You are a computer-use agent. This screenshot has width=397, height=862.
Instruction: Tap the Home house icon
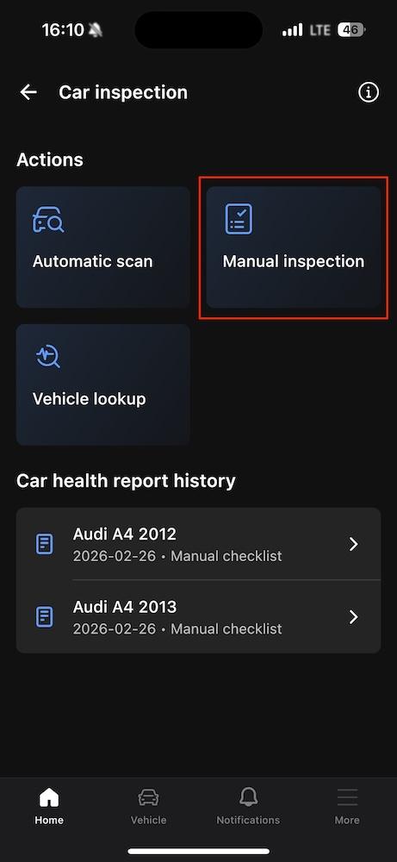click(x=49, y=796)
